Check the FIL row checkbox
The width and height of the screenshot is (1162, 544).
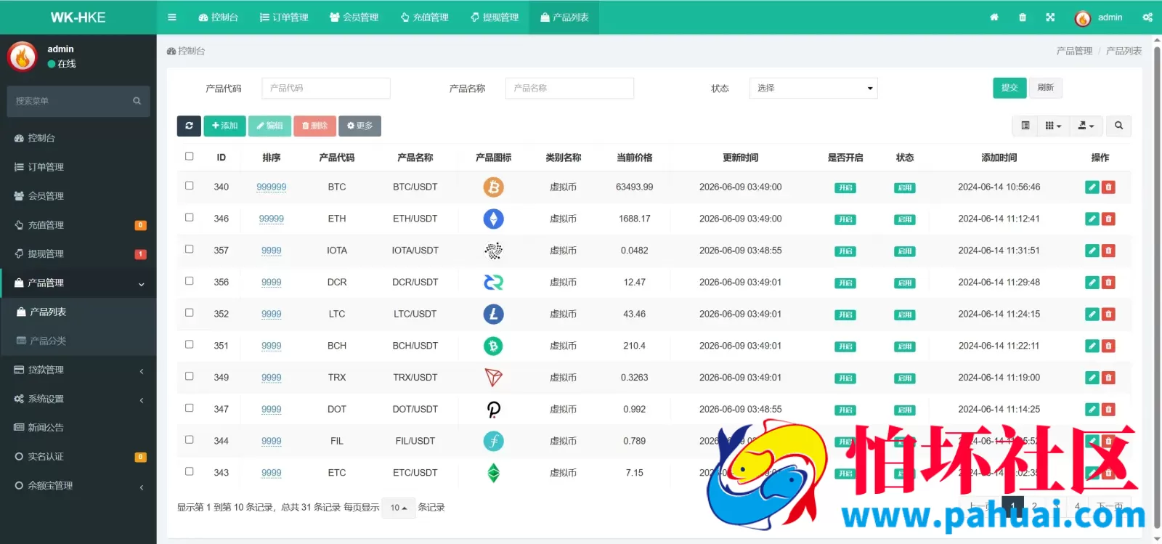tap(190, 439)
